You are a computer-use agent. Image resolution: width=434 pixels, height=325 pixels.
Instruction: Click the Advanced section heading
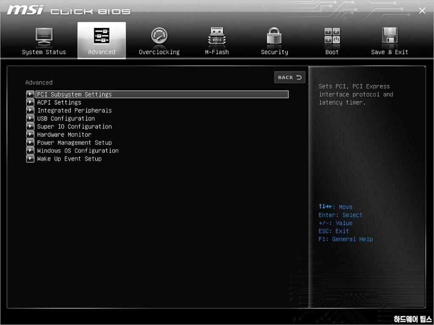coord(39,83)
